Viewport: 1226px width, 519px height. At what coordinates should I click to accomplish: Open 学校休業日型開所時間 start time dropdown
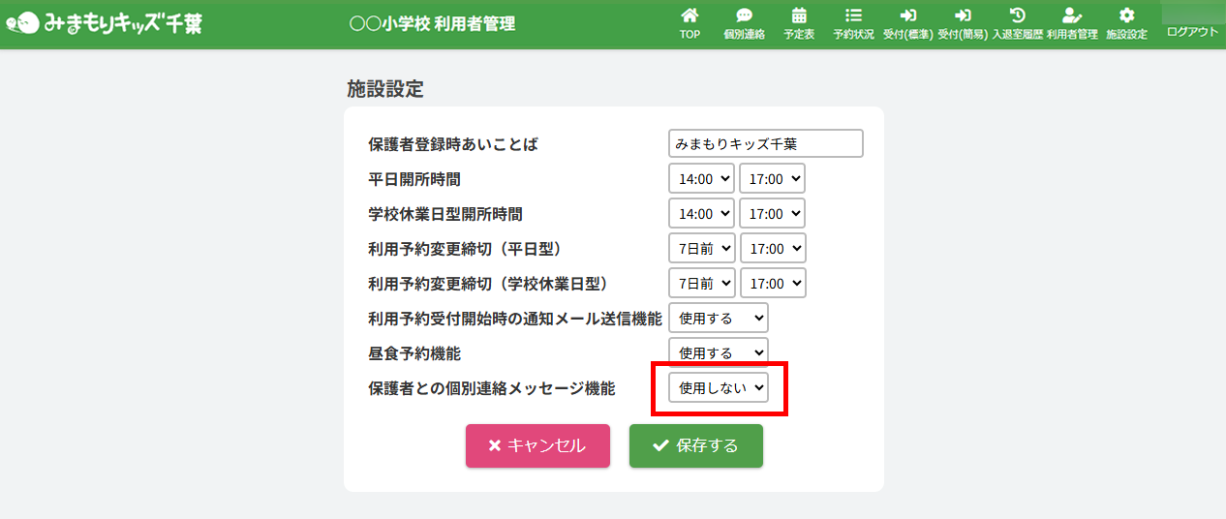[x=701, y=214]
